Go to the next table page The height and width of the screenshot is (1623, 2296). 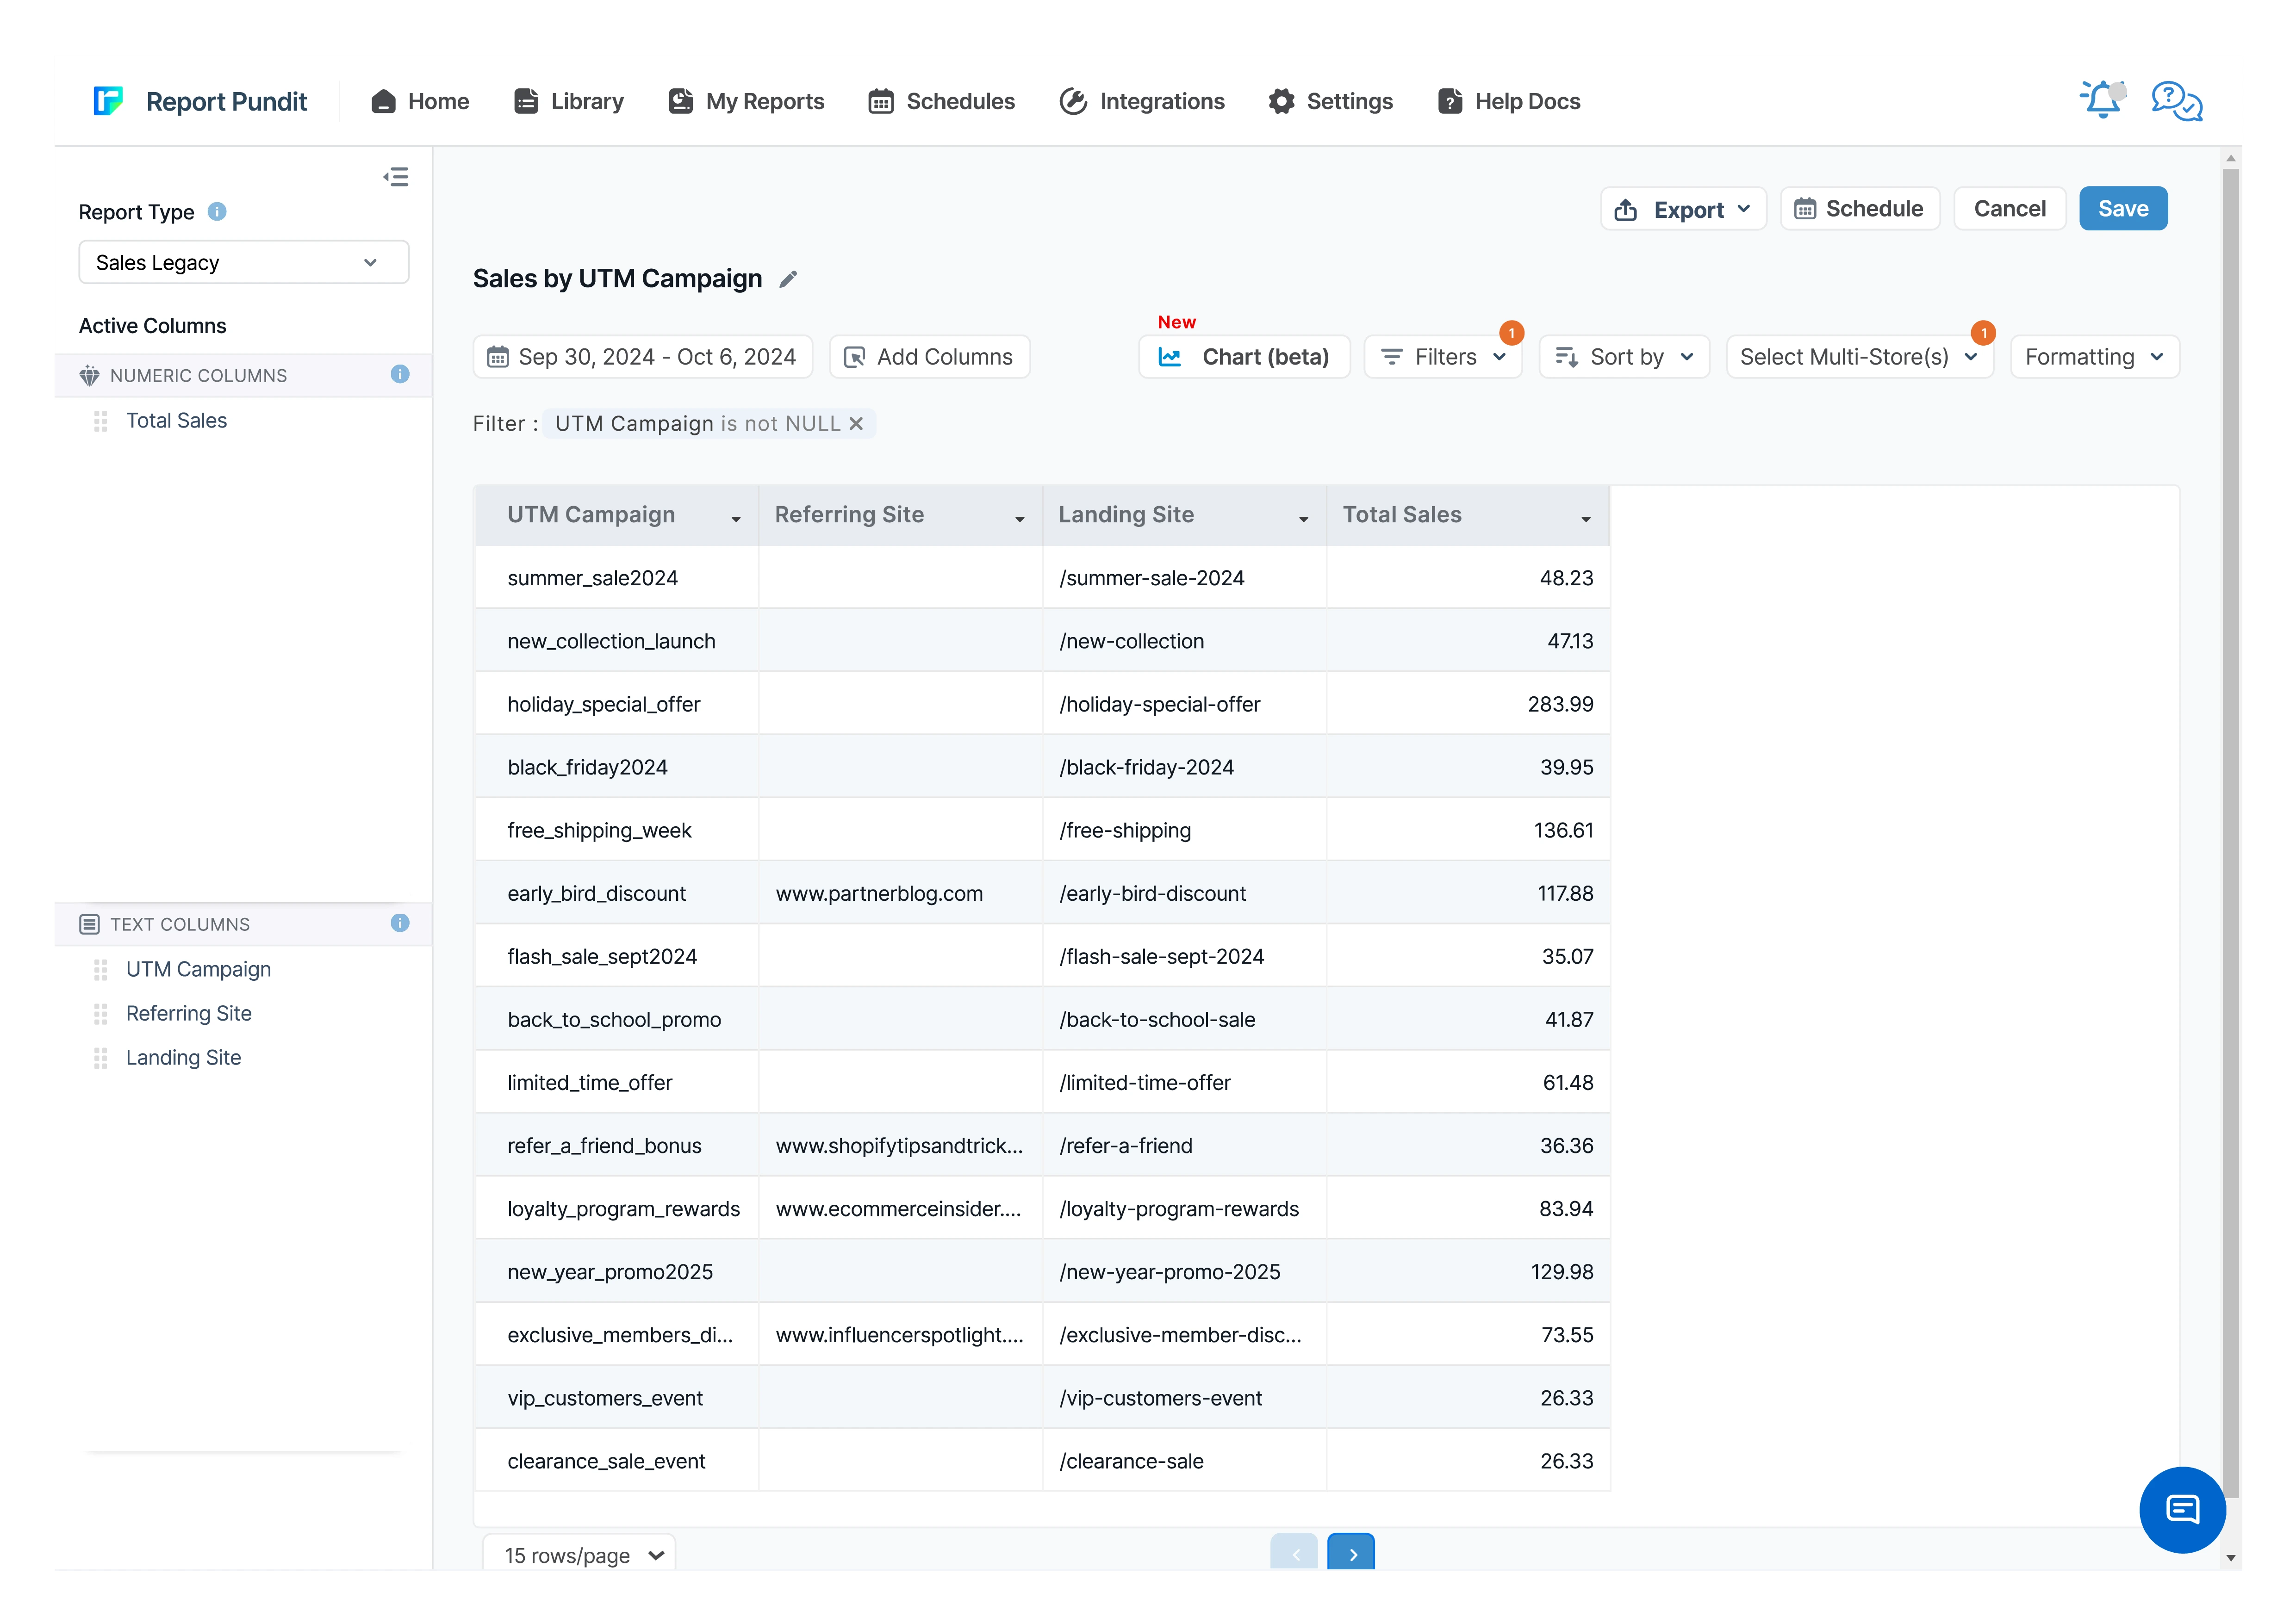pyautogui.click(x=1350, y=1553)
